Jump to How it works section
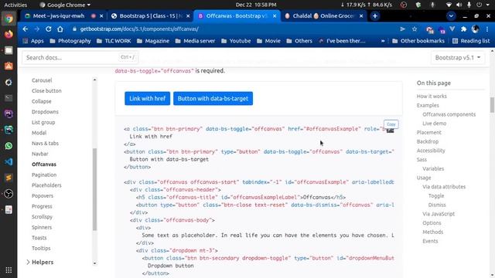Image resolution: width=495 pixels, height=278 pixels. [432, 97]
